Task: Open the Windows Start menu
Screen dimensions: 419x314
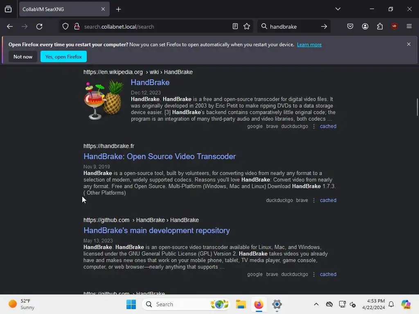Action: [131, 304]
